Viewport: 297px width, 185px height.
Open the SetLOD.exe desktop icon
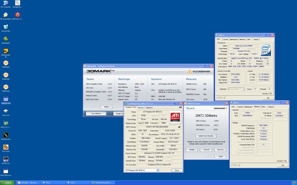tap(6, 173)
